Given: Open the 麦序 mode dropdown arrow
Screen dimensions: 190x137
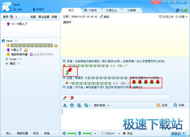Looking at the screenshot, I should click(16, 17).
